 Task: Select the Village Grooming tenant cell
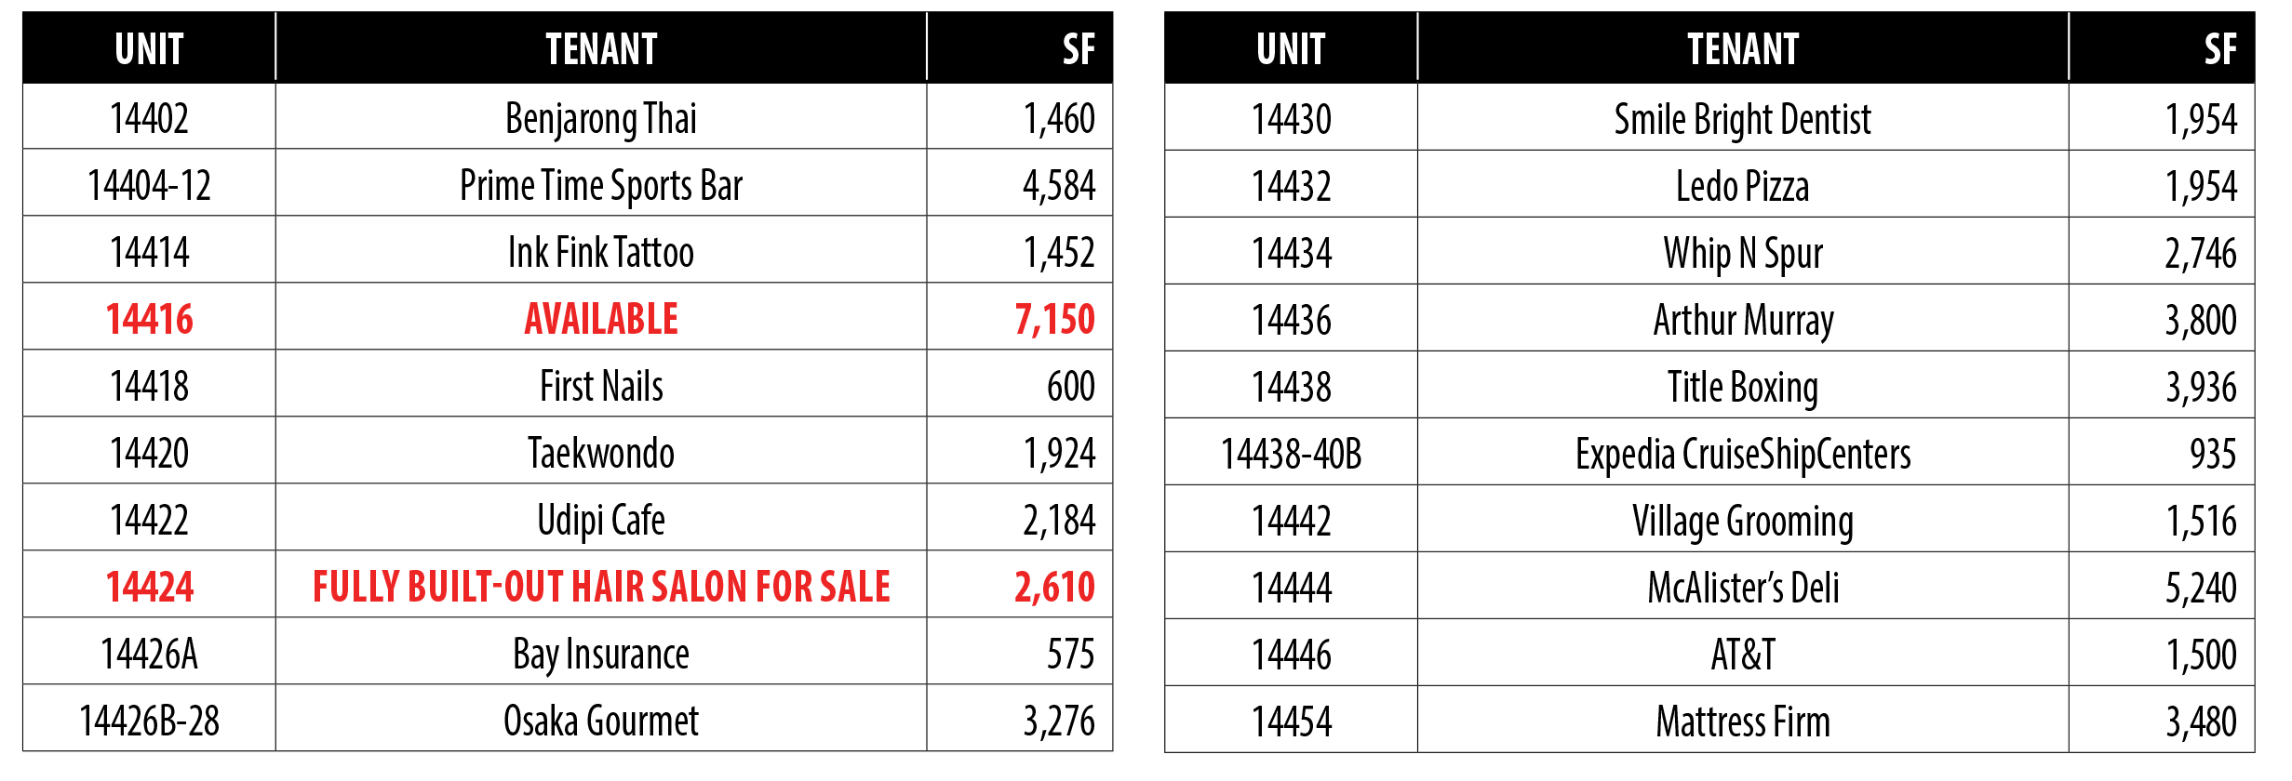[x=1742, y=522]
